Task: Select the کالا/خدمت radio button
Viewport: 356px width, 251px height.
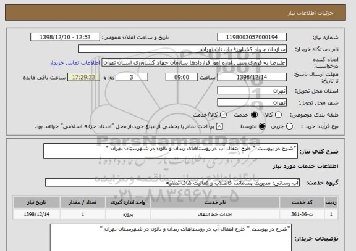Action: [223, 115]
